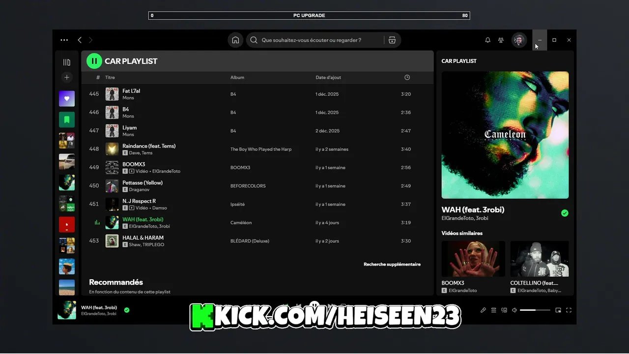Sort by the Titre column header
The width and height of the screenshot is (629, 354).
coord(110,77)
